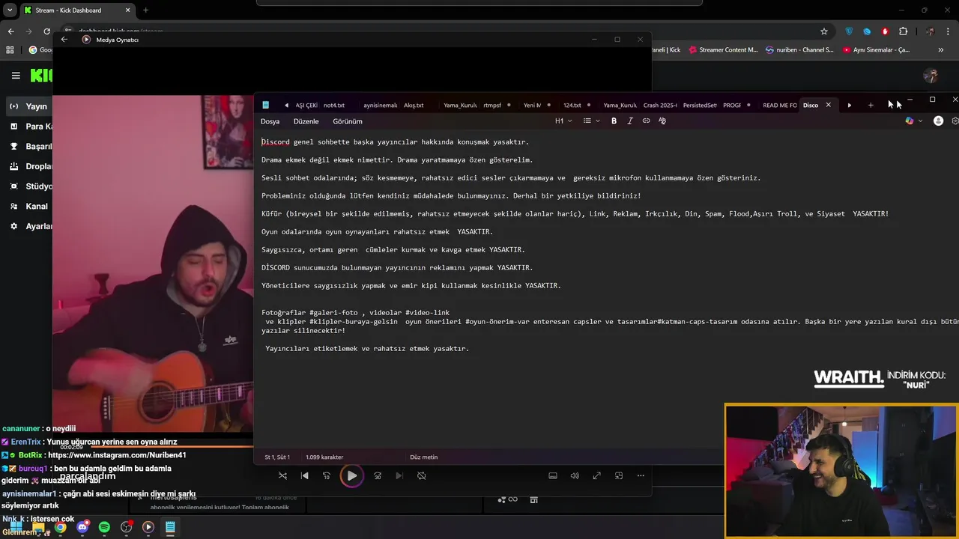Screen dimensions: 959x539
Task: Toggle bold formatting in Notepad
Action: click(x=614, y=121)
